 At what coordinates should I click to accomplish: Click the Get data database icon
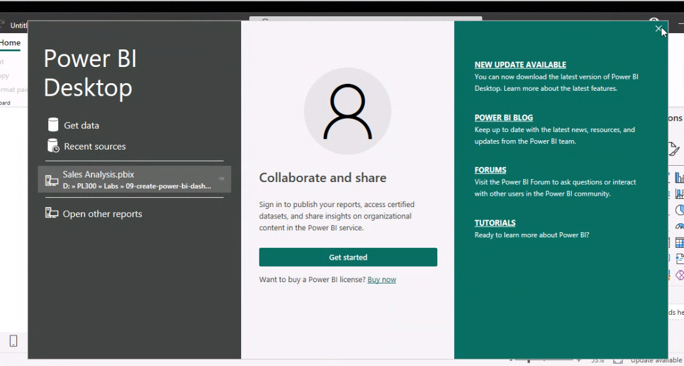point(53,125)
